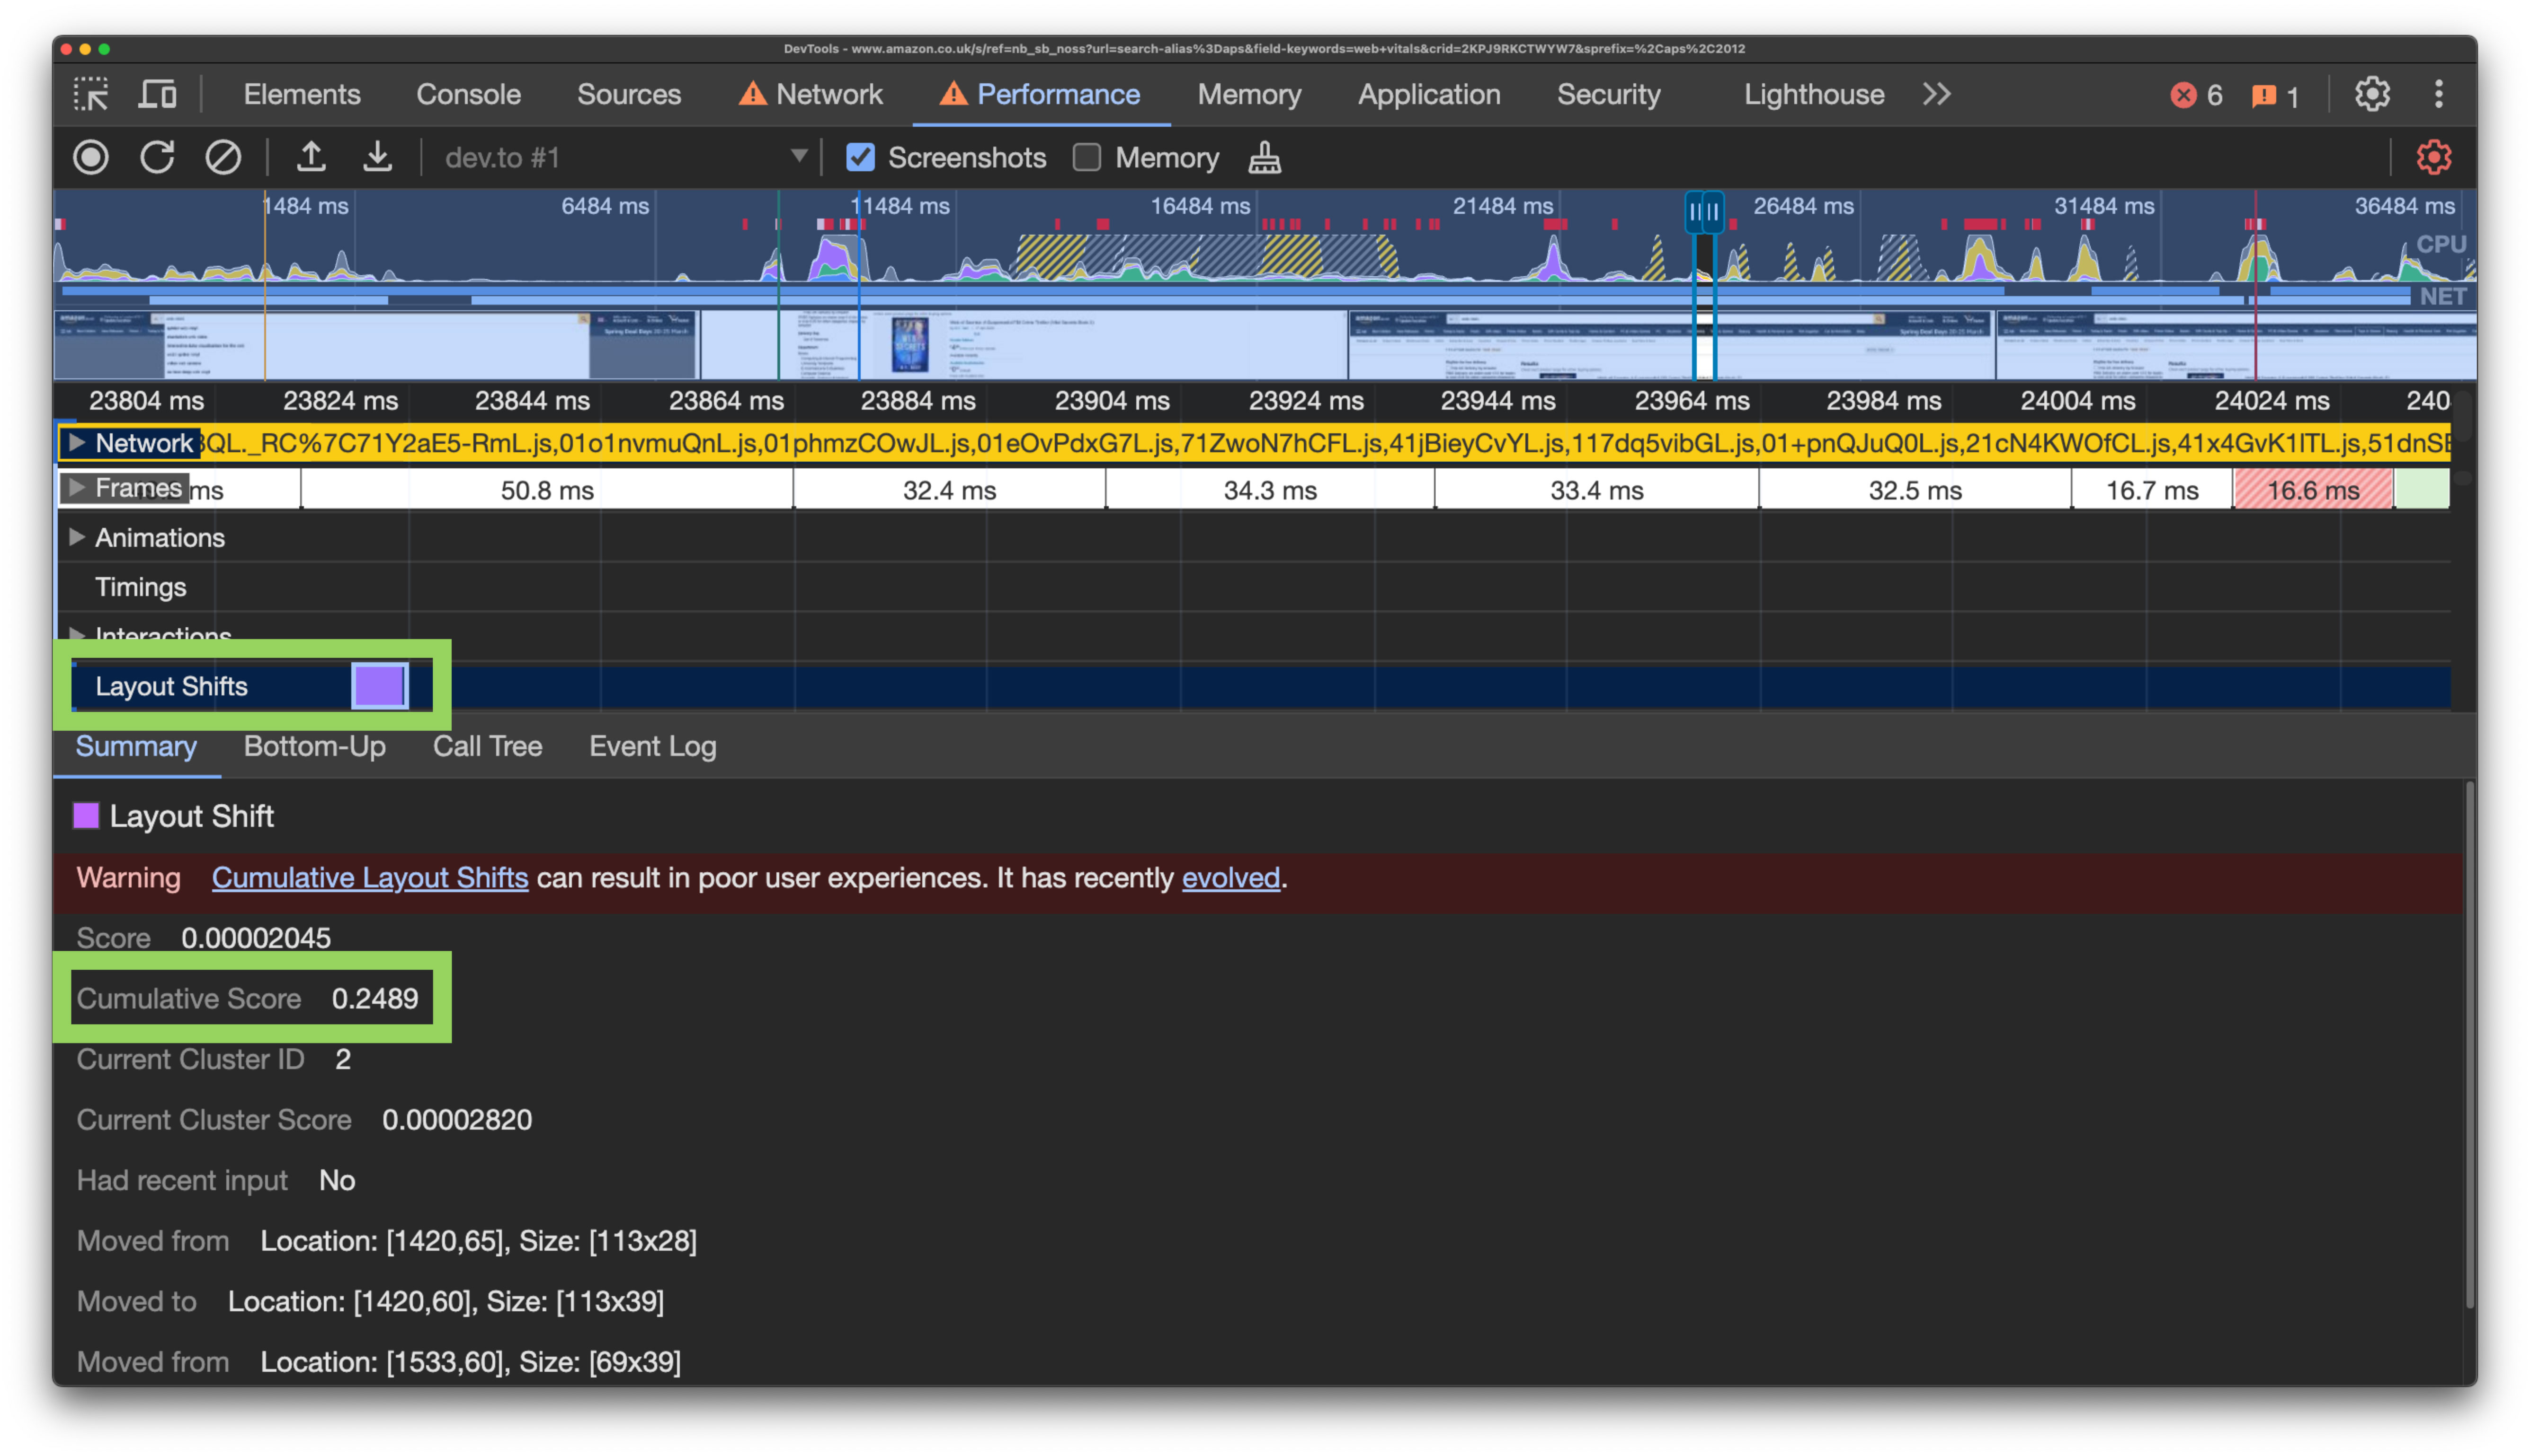
Task: Switch to the Elements tab
Action: (x=301, y=94)
